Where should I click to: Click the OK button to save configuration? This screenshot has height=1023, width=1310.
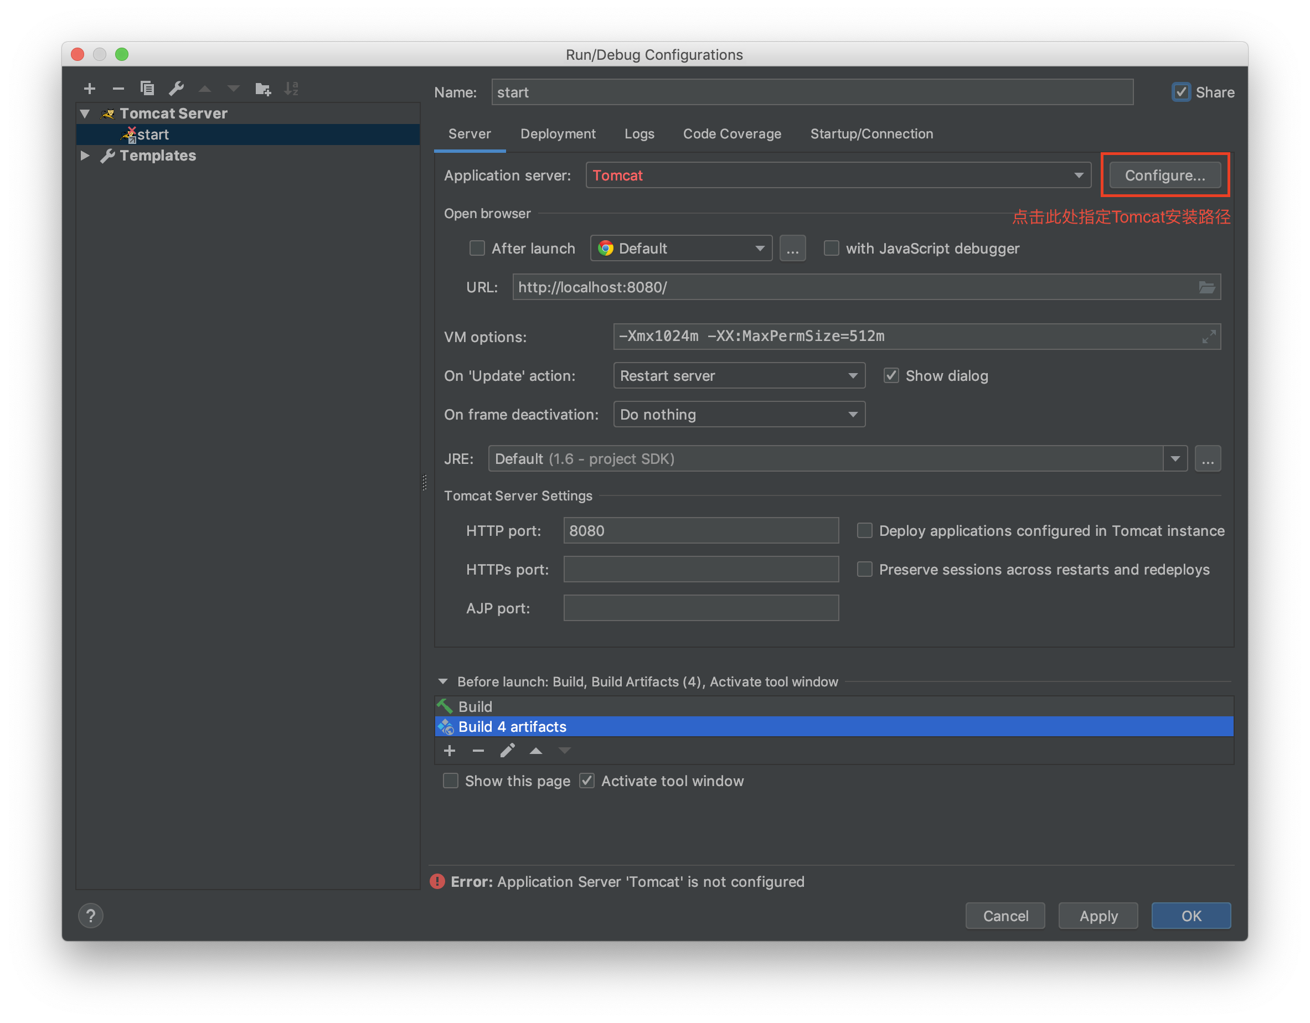pos(1192,914)
